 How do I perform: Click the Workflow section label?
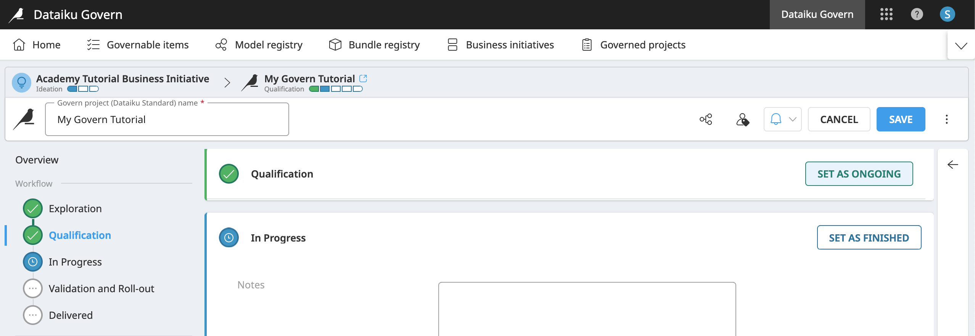click(x=34, y=184)
